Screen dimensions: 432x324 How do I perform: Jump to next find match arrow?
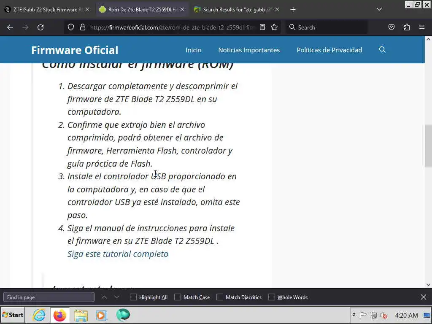tap(117, 297)
